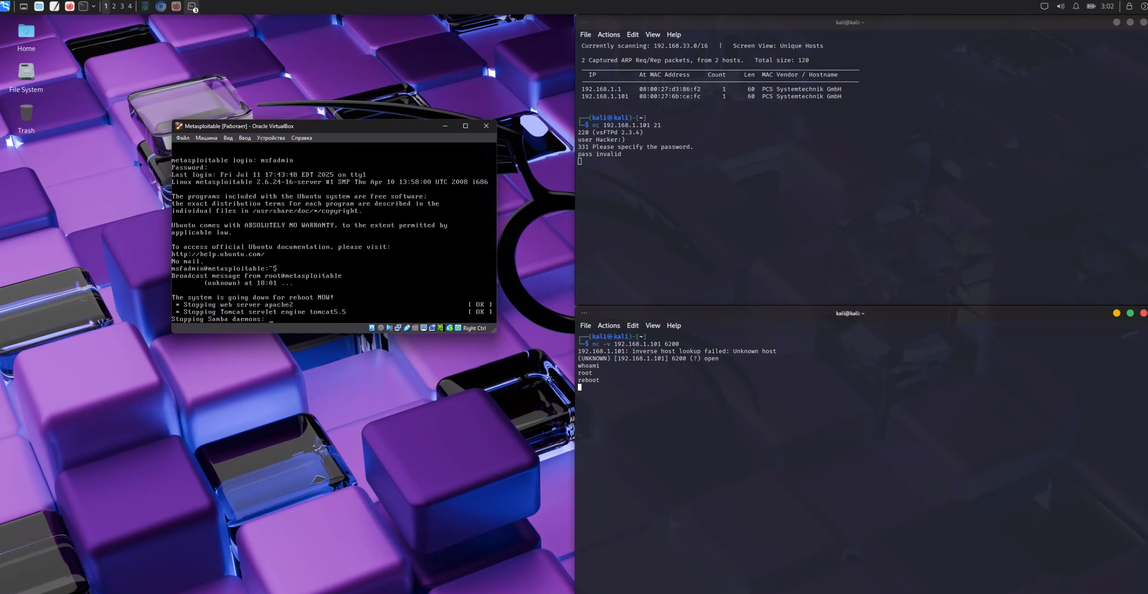This screenshot has height=594, width=1148.
Task: Click VirtualBox network adapters indicator
Action: (x=398, y=328)
